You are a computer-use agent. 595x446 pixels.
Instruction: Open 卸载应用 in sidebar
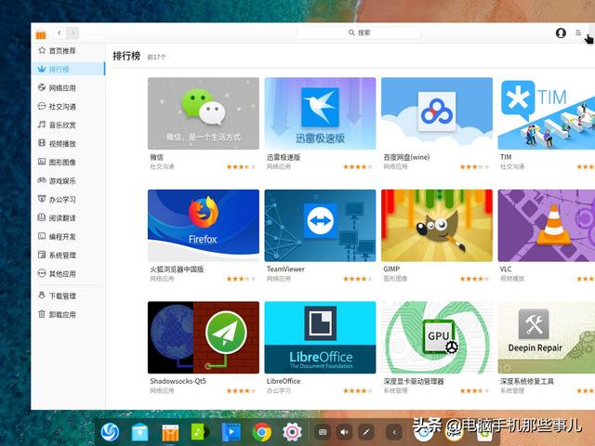pos(61,314)
